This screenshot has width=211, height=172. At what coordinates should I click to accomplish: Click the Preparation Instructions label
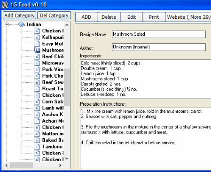pos(103,104)
